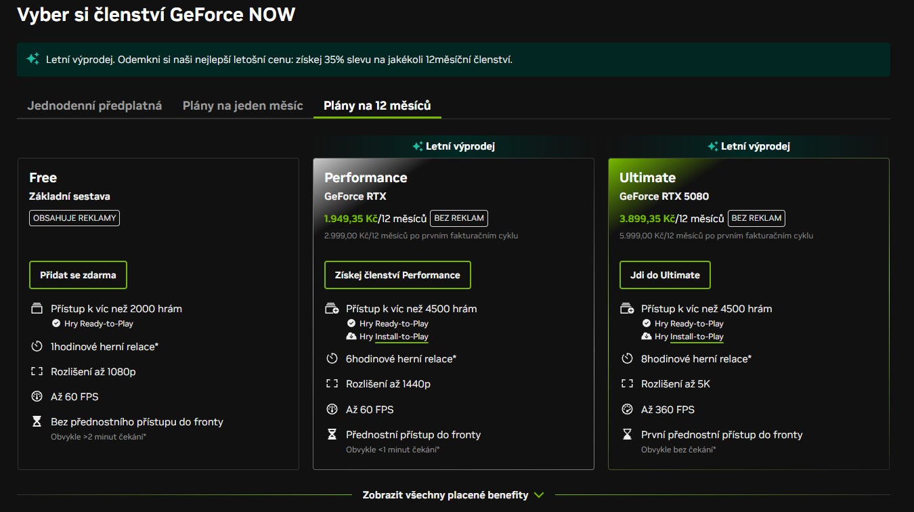This screenshot has width=914, height=512.
Task: Click the Vyber si členství GeForce NOW heading
Action: [x=156, y=14]
